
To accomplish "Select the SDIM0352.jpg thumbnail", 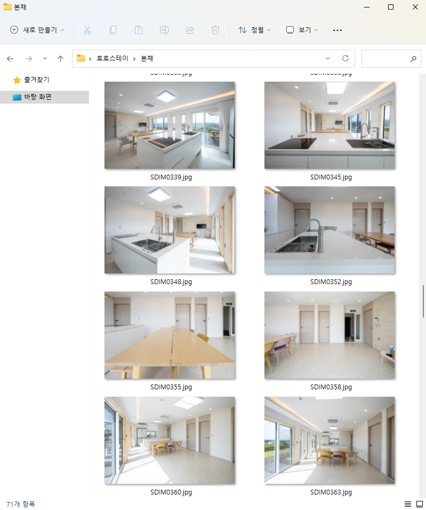I will [329, 230].
